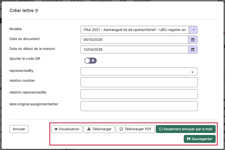Image resolution: width=225 pixels, height=150 pixels.
Task: Click the download icon on Télécharger
Action: tap(89, 129)
